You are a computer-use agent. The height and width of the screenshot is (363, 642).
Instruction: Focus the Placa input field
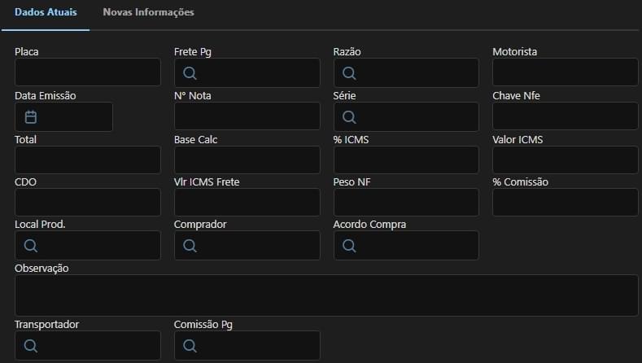88,73
